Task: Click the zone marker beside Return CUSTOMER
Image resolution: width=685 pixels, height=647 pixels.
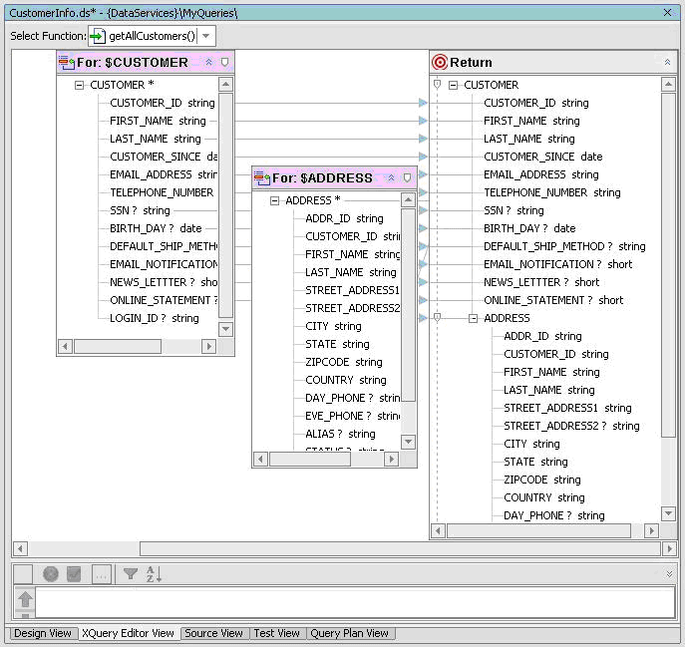Action: tap(437, 85)
